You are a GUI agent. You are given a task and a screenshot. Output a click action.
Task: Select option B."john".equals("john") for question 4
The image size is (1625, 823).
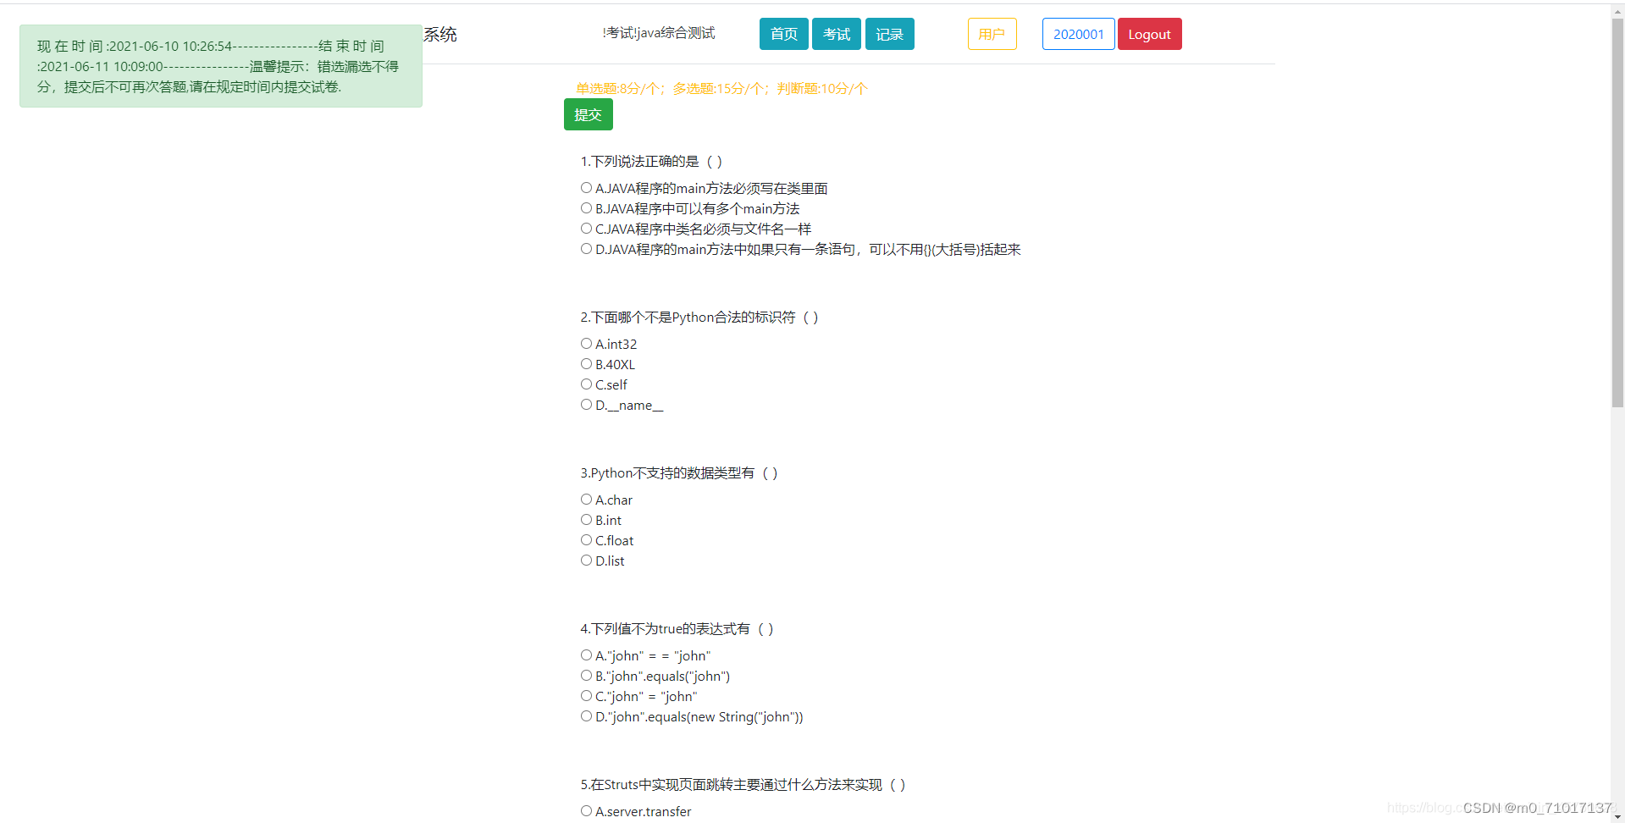pyautogui.click(x=586, y=675)
